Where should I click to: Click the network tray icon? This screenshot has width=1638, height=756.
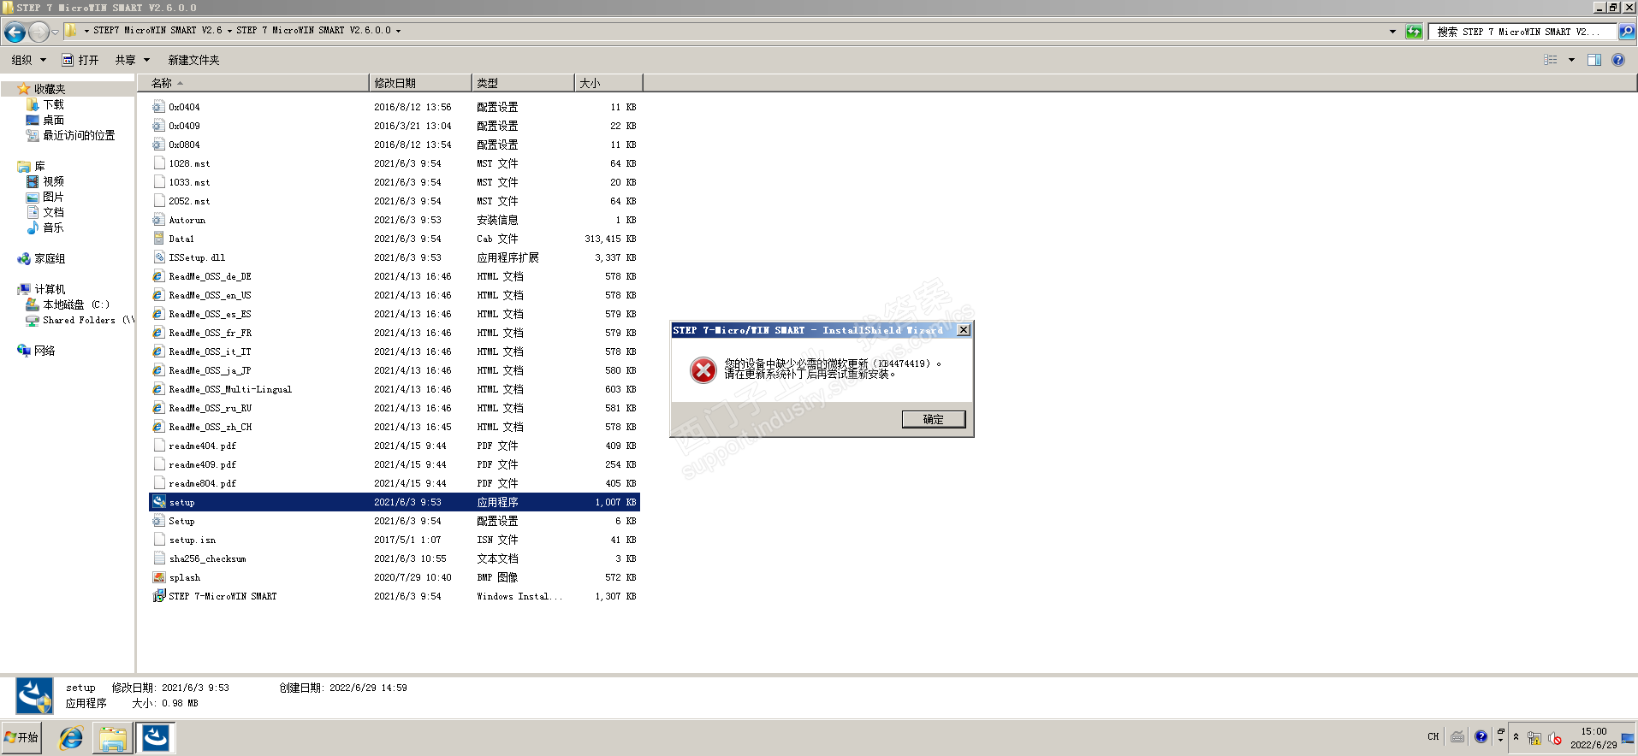[1534, 738]
